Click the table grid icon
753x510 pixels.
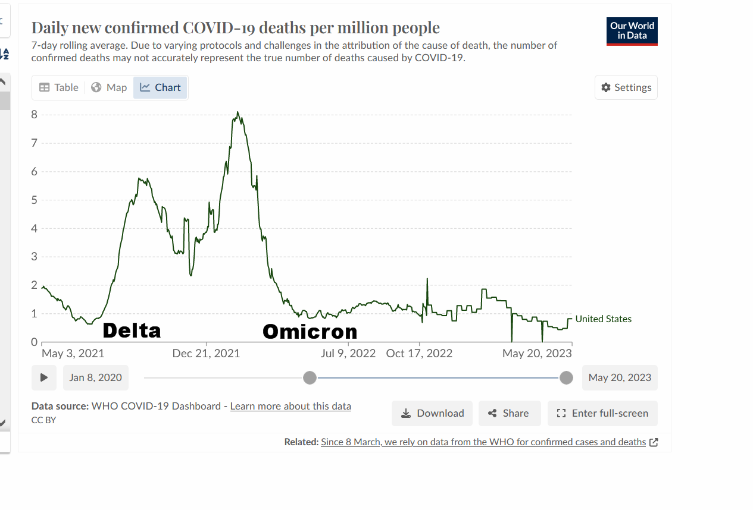tap(45, 87)
